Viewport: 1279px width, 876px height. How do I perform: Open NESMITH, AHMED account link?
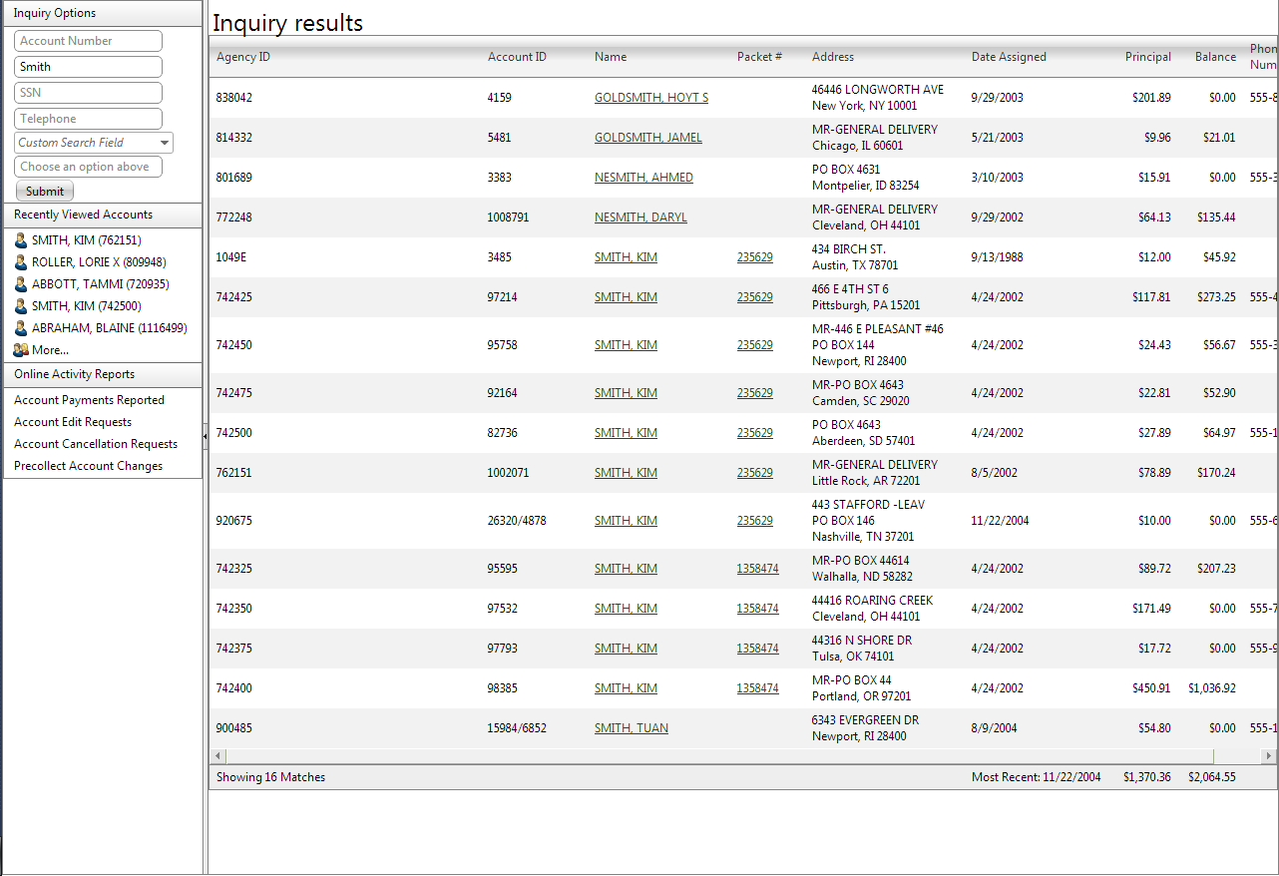click(643, 178)
